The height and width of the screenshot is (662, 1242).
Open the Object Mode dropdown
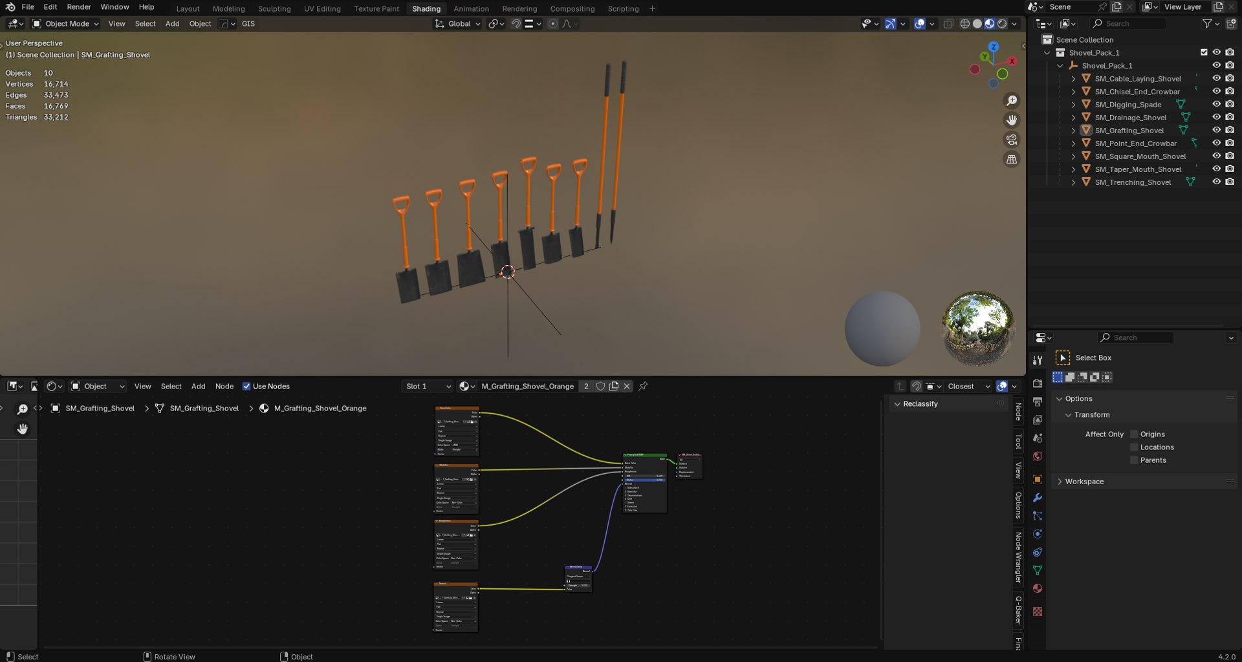(x=65, y=24)
